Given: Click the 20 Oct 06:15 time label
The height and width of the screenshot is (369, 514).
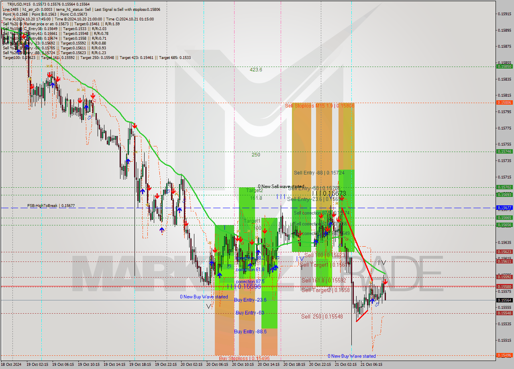Looking at the screenshot, I should tap(217, 365).
